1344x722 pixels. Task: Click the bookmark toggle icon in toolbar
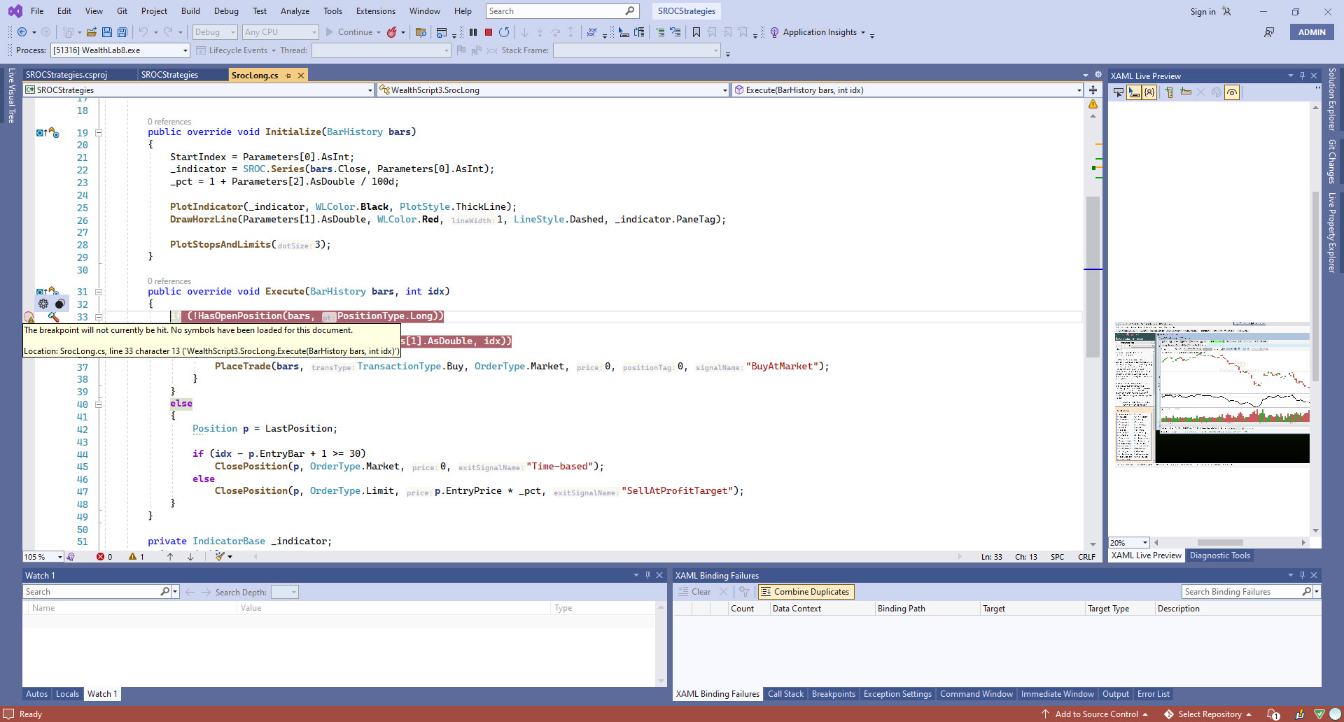click(696, 32)
